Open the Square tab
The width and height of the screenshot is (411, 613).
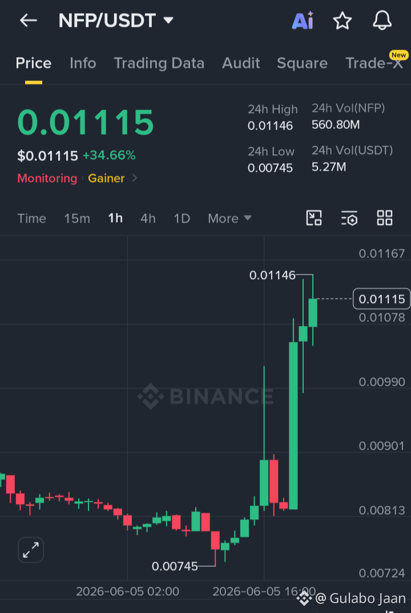click(303, 63)
